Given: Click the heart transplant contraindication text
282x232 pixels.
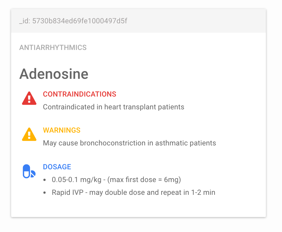Looking at the screenshot, I should pos(113,107).
